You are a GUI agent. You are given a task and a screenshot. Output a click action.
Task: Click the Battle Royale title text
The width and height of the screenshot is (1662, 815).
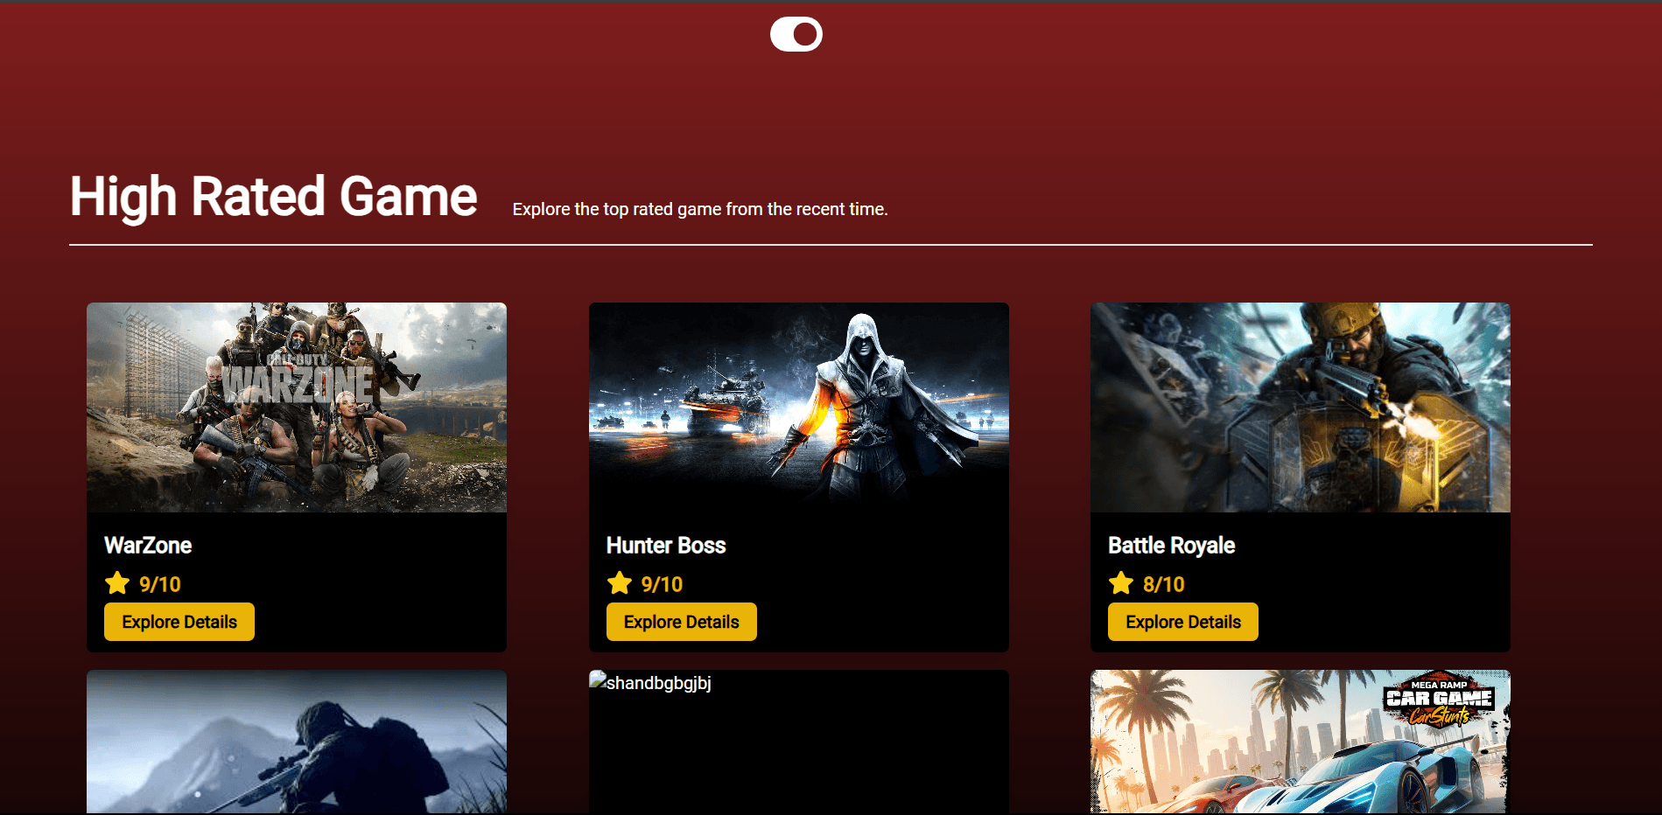(x=1171, y=546)
